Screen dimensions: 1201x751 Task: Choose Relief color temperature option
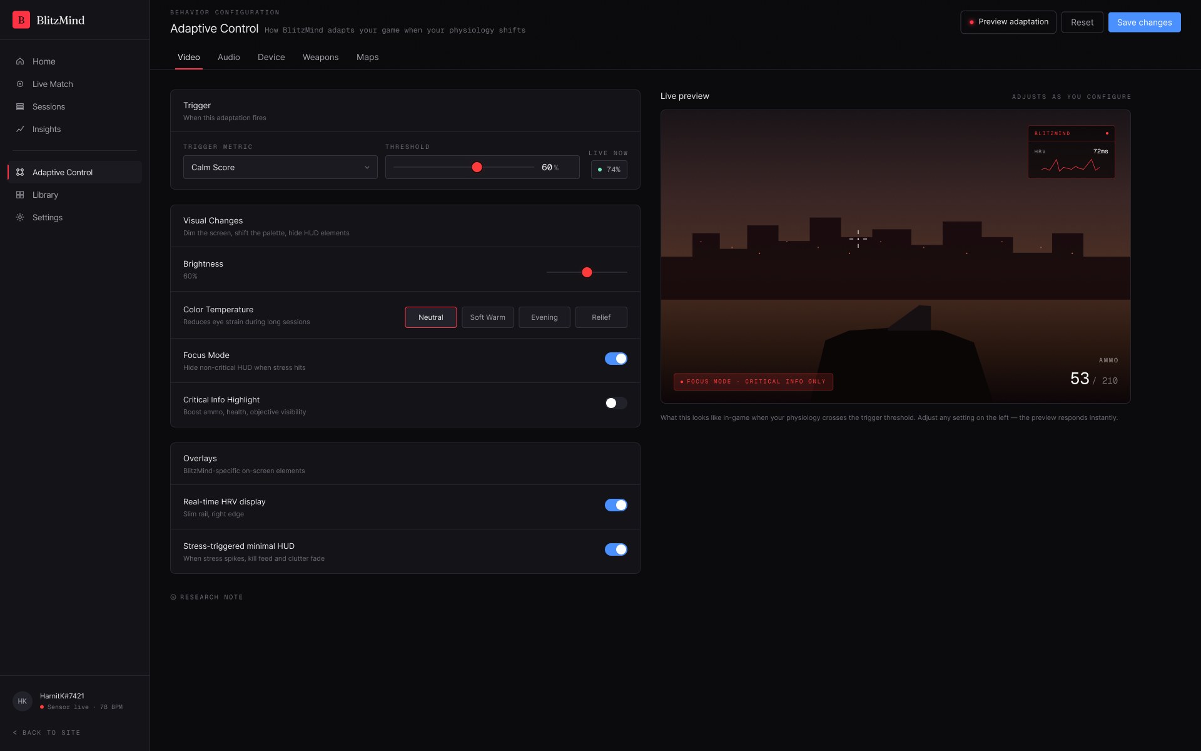pyautogui.click(x=601, y=317)
